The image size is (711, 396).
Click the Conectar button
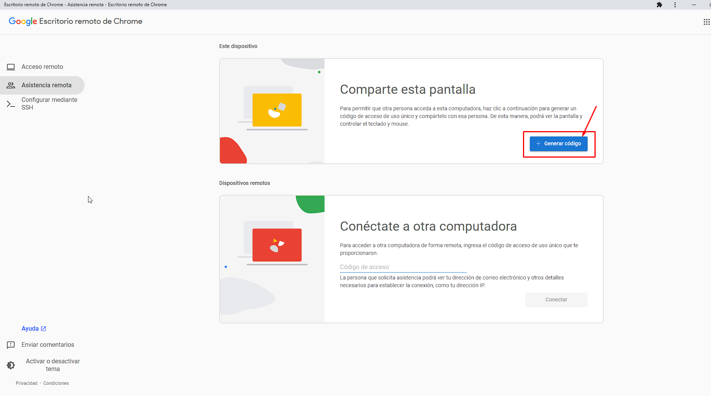(x=556, y=300)
